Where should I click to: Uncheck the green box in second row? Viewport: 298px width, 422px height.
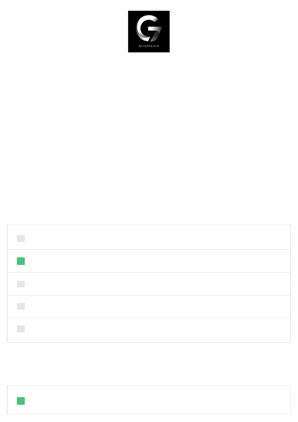21,261
